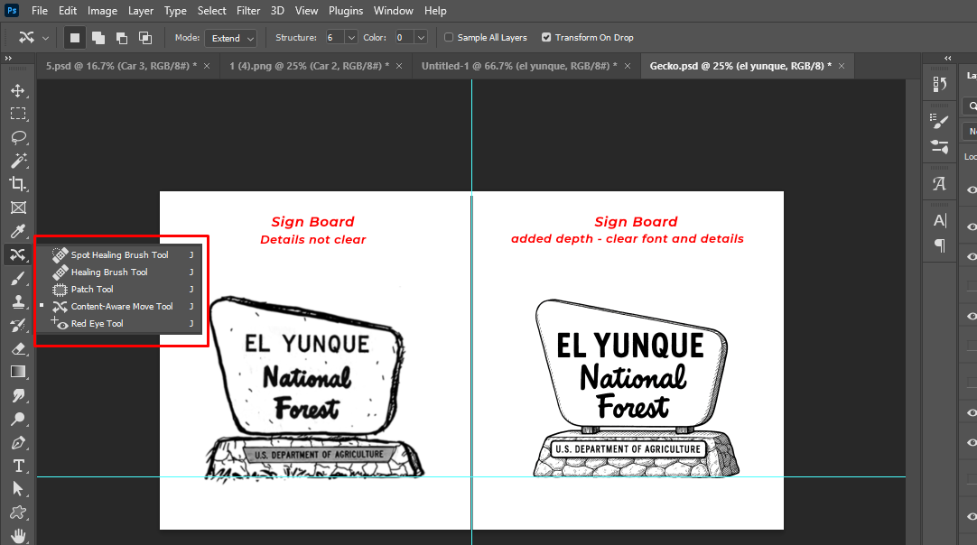This screenshot has height=545, width=977.
Task: Open the Structure value dropdown
Action: [x=351, y=38]
